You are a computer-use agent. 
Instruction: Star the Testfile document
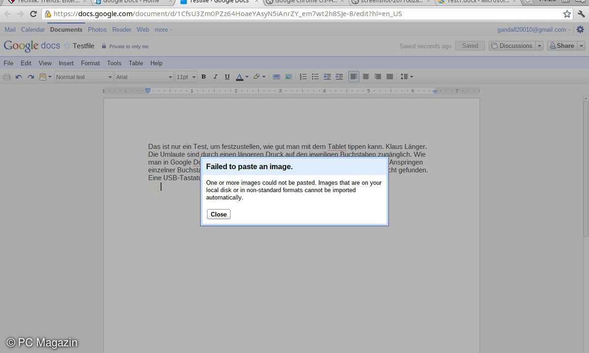coord(67,46)
